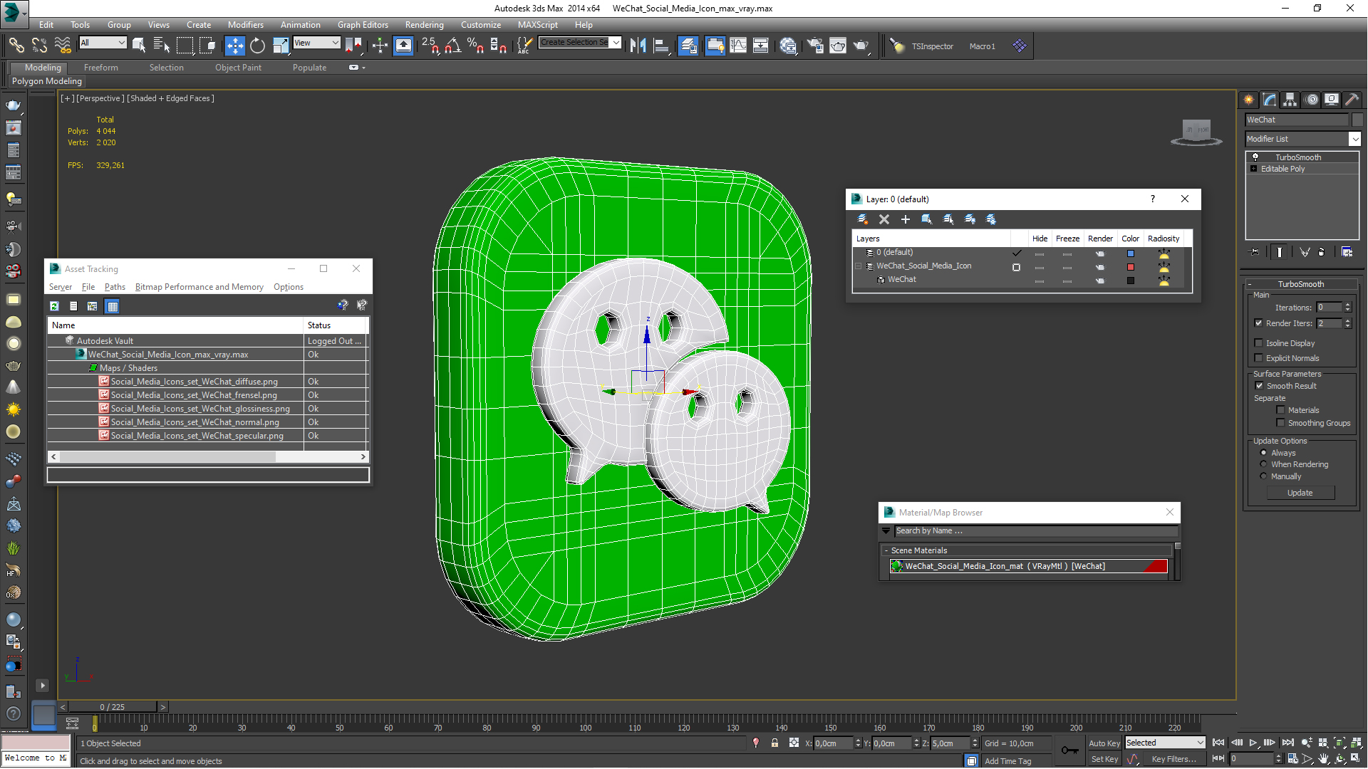Image resolution: width=1368 pixels, height=769 pixels.
Task: Select the When Rendering update option
Action: tap(1263, 464)
